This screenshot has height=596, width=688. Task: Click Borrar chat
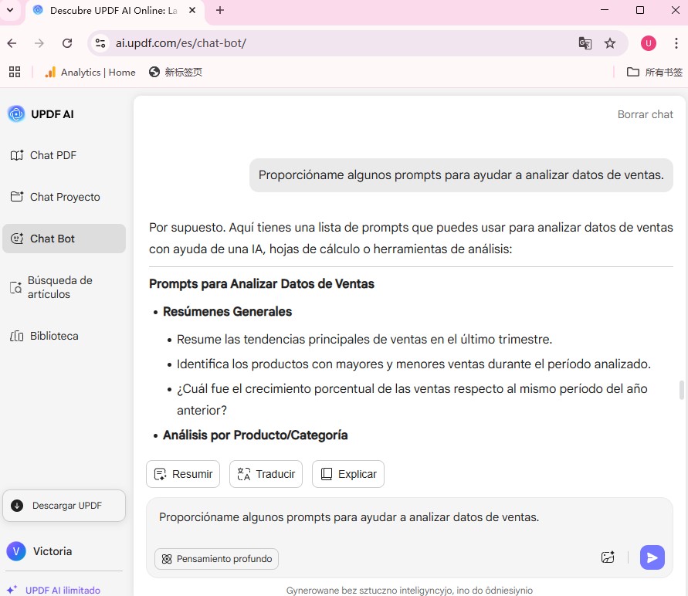tap(645, 114)
